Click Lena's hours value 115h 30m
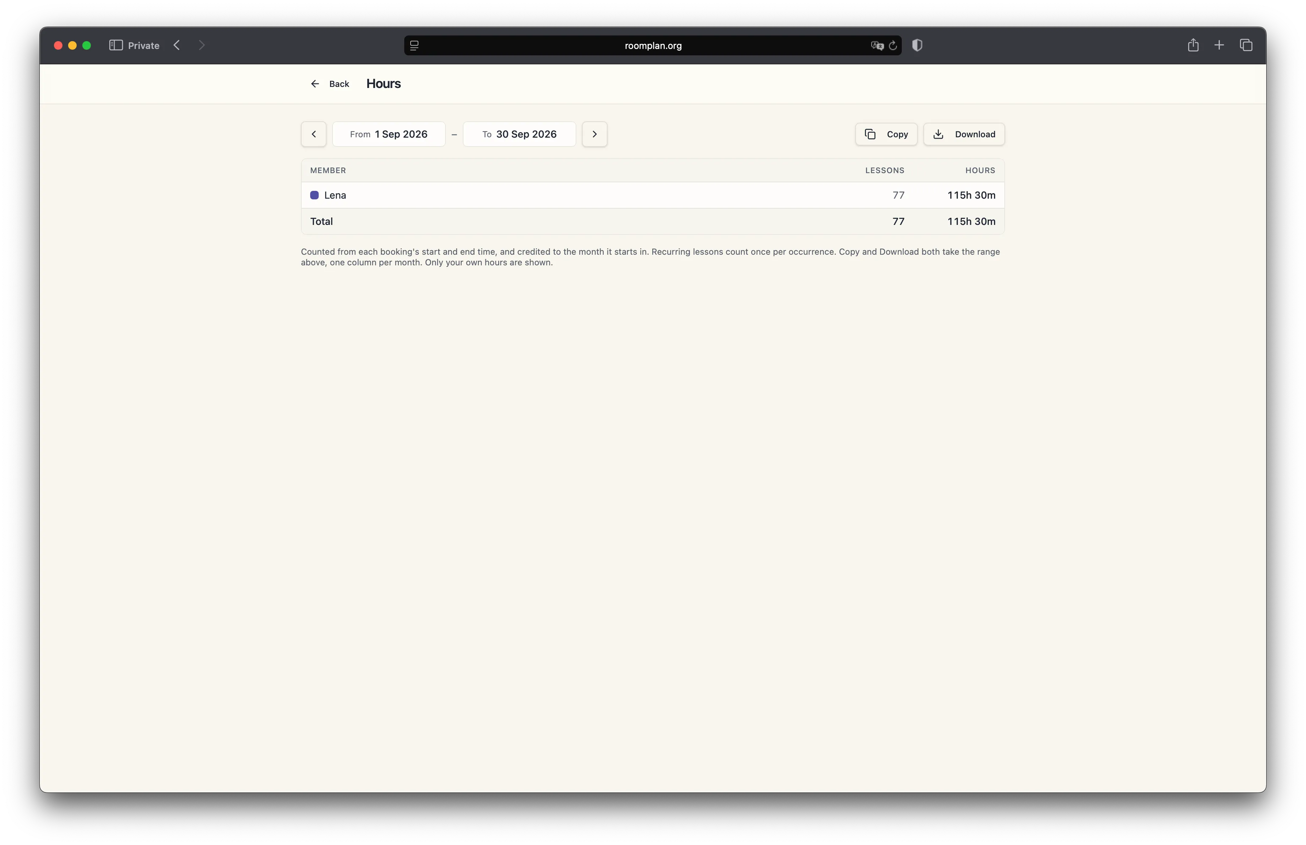Viewport: 1306px width, 845px height. 971,195
